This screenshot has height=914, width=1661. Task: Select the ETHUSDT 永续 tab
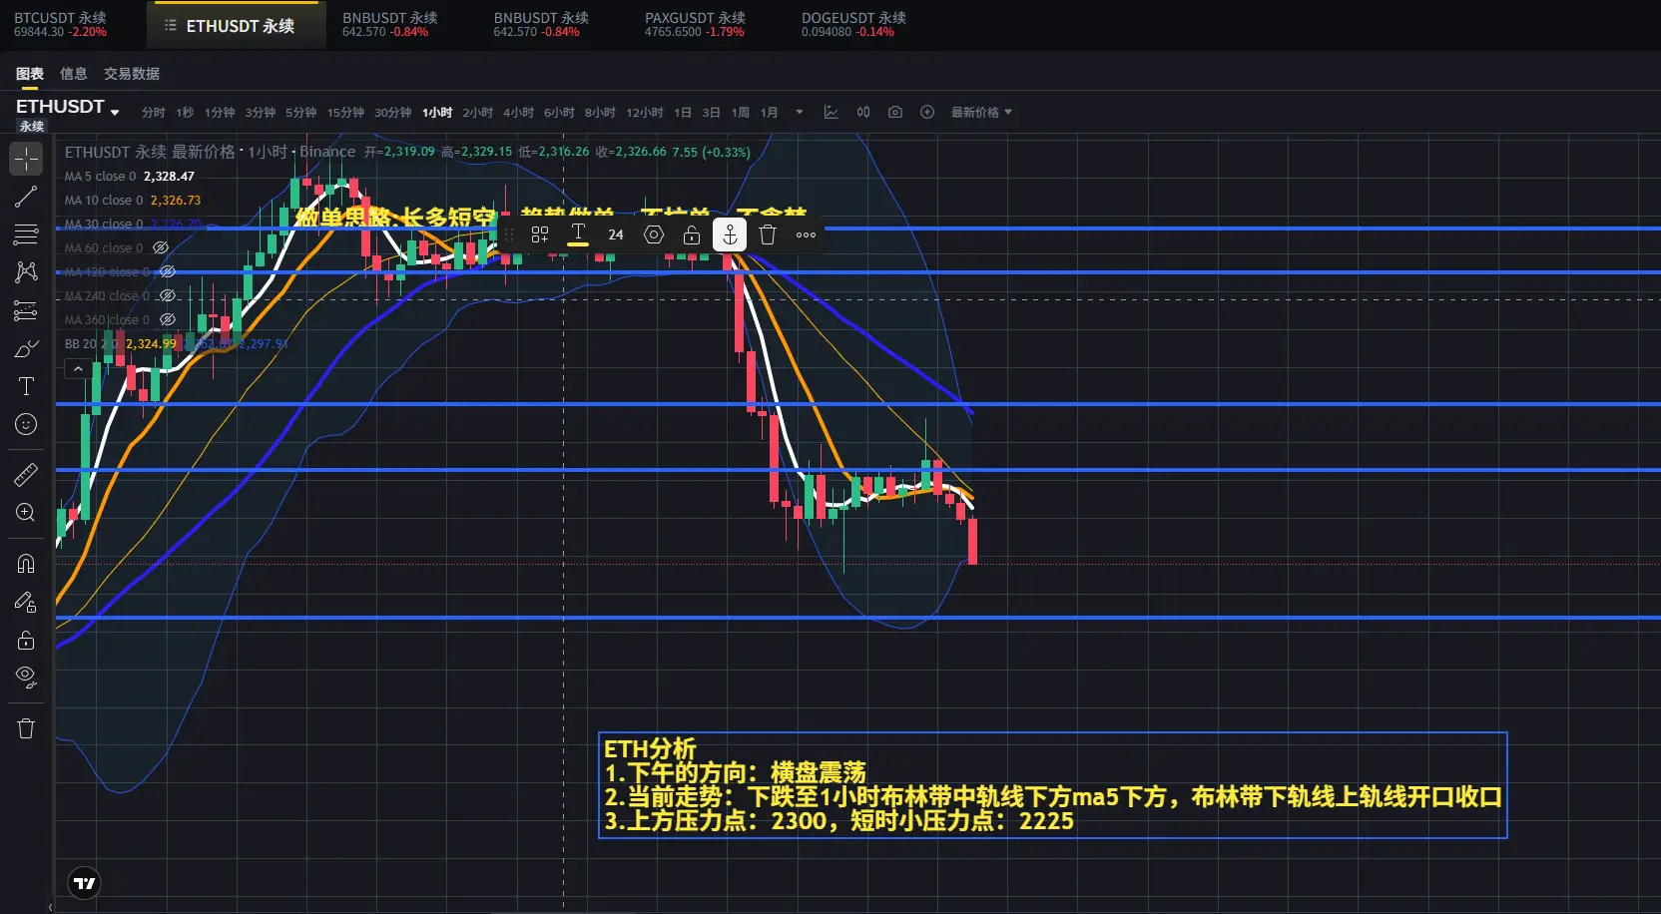click(237, 26)
